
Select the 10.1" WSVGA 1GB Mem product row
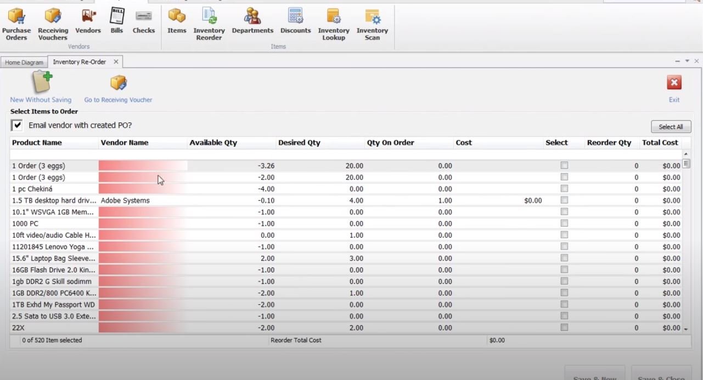tap(346, 212)
